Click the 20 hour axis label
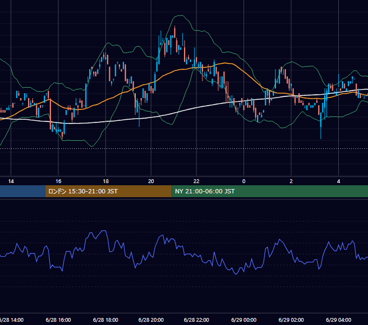Viewport: 368px width, 325px height. (x=151, y=181)
